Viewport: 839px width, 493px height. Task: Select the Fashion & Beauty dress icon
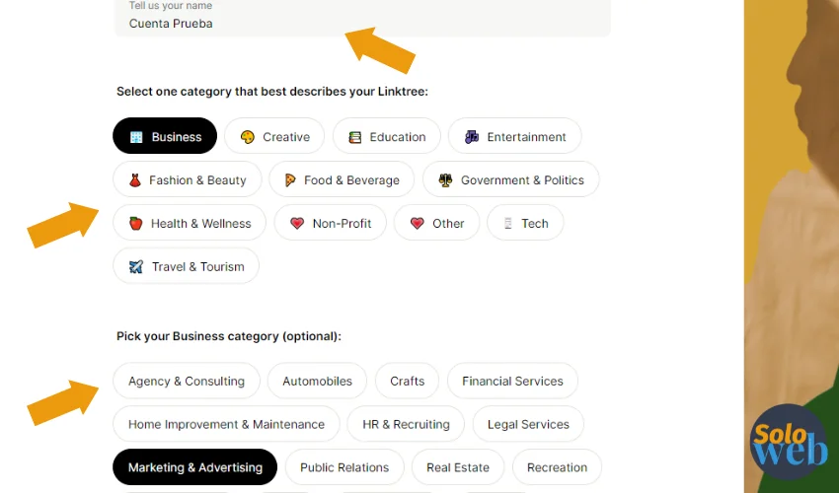pyautogui.click(x=135, y=180)
